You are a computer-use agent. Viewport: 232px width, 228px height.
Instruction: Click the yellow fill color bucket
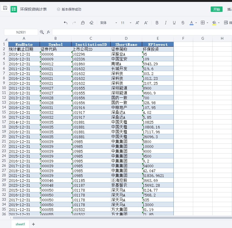pyautogui.click(x=214, y=23)
